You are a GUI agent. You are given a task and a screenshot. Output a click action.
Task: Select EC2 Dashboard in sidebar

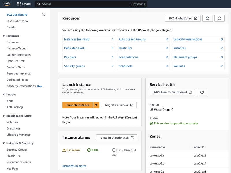coord(17,15)
